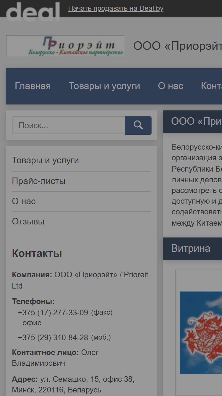Open Товары и услуги in top navigation
This screenshot has width=222, height=396.
(104, 86)
